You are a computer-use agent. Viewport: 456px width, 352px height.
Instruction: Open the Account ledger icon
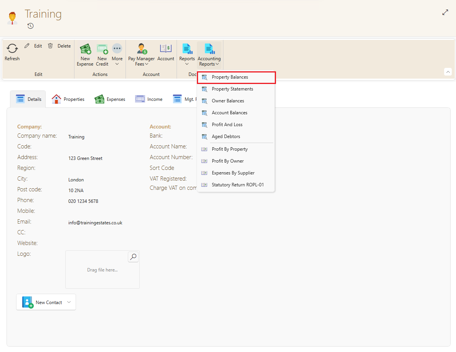click(166, 49)
